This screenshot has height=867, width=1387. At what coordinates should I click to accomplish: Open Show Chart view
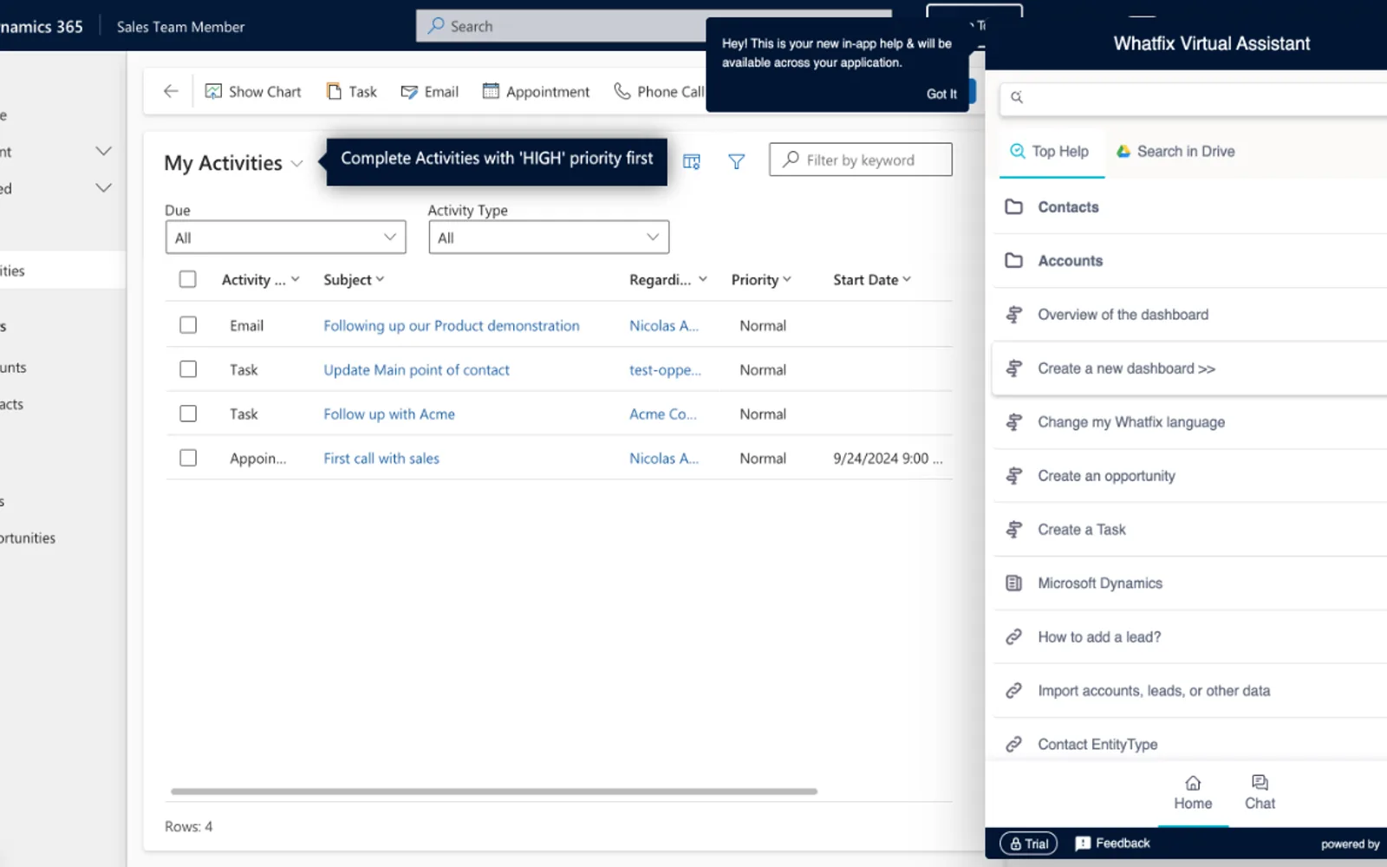[253, 91]
